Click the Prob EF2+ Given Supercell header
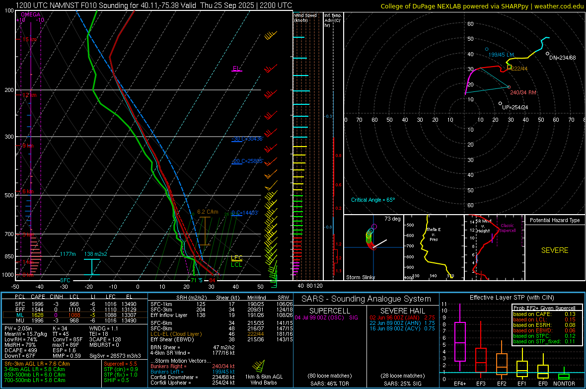The width and height of the screenshot is (586, 389). (544, 308)
